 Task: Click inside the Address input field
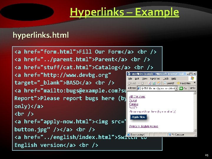(158, 88)
